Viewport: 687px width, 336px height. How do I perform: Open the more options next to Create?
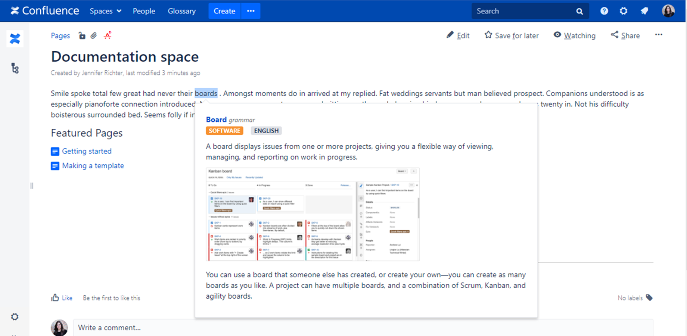pos(251,11)
